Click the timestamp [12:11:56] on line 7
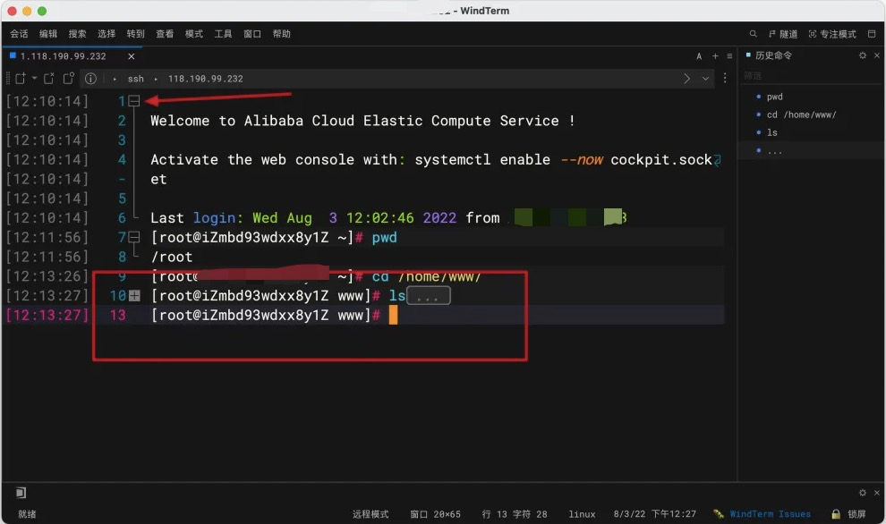 click(x=47, y=237)
